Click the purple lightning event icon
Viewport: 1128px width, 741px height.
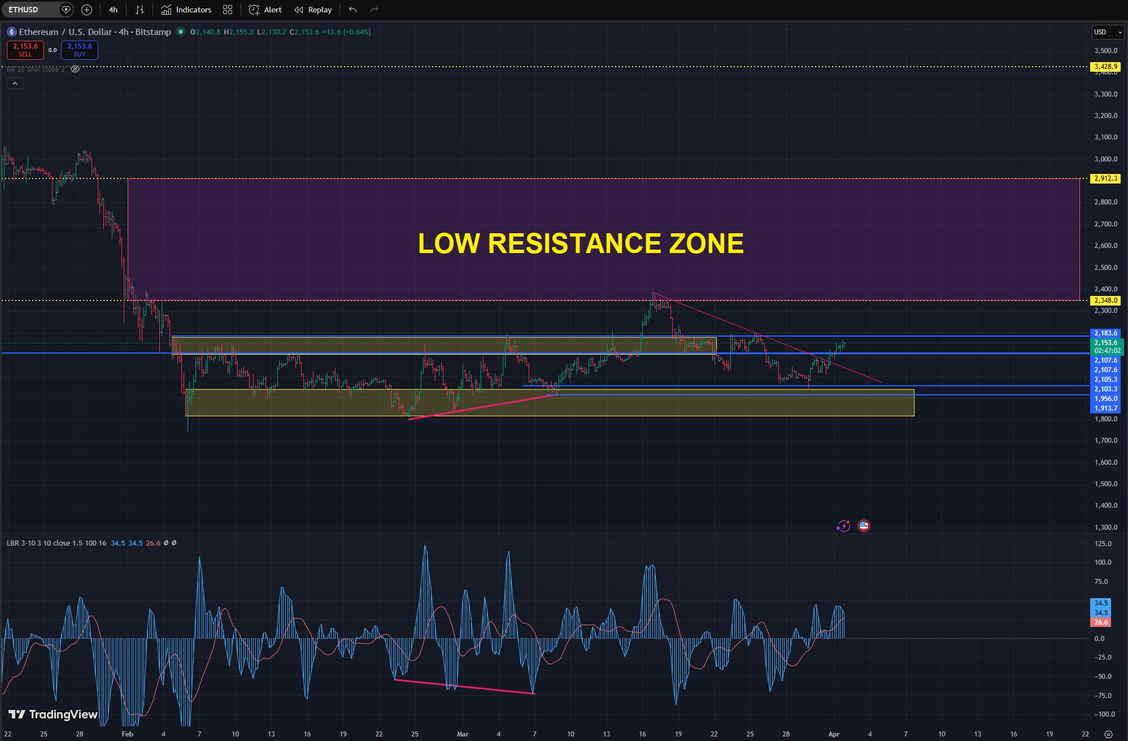[843, 526]
